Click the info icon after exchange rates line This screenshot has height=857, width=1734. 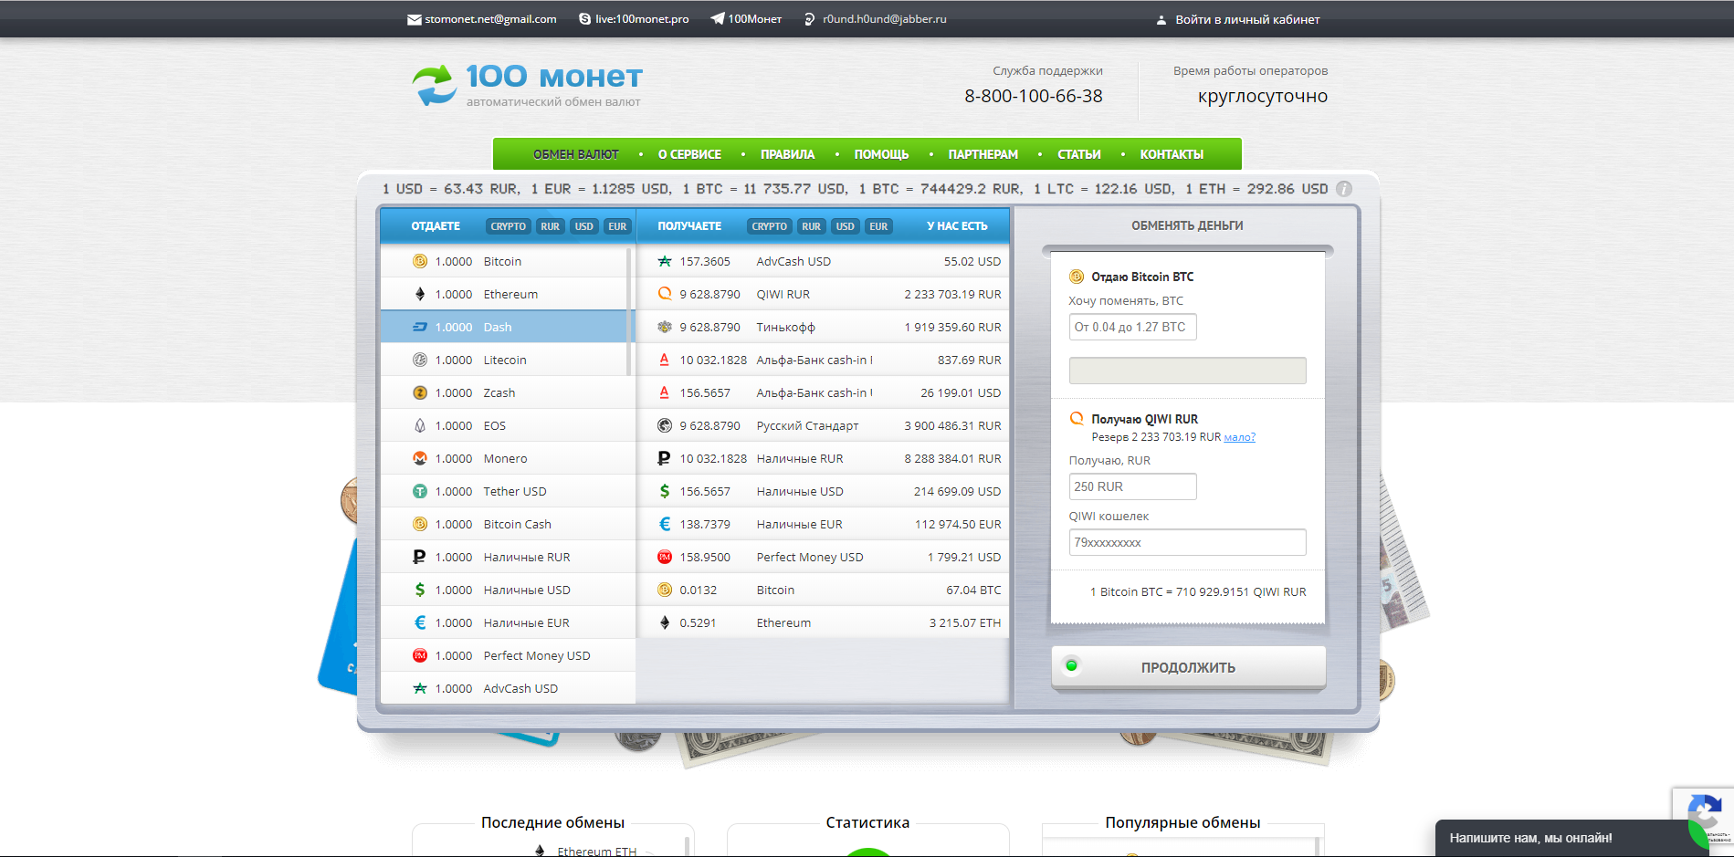[x=1344, y=189]
